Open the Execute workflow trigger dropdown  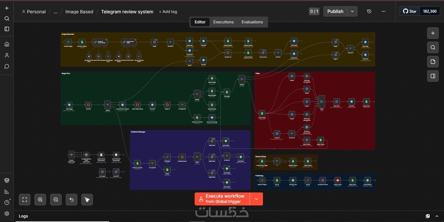256,199
